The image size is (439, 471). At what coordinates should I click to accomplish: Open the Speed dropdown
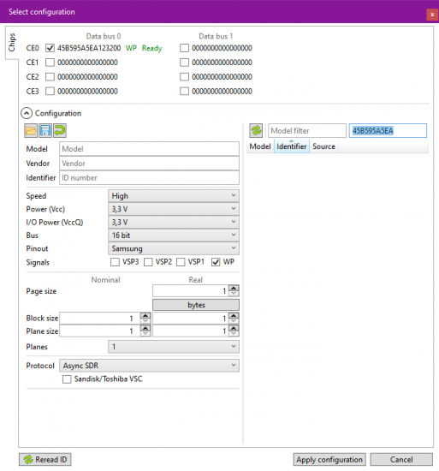(x=174, y=196)
